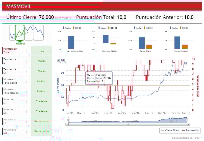Click the zoom-out magnifier on the chart
204x141 pixels.
(x=64, y=61)
